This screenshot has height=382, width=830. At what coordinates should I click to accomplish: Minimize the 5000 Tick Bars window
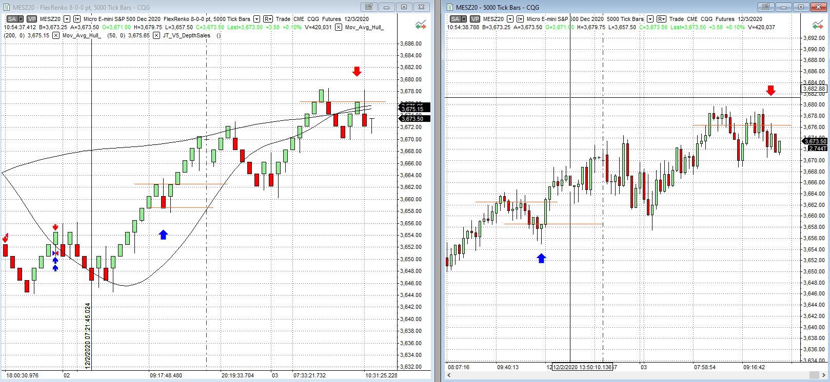tap(783, 7)
